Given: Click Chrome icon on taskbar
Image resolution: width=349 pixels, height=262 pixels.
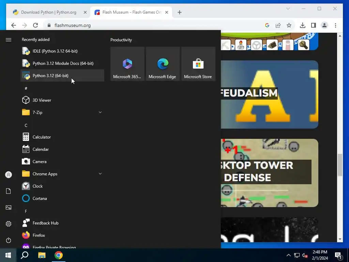Looking at the screenshot, I should (x=59, y=255).
